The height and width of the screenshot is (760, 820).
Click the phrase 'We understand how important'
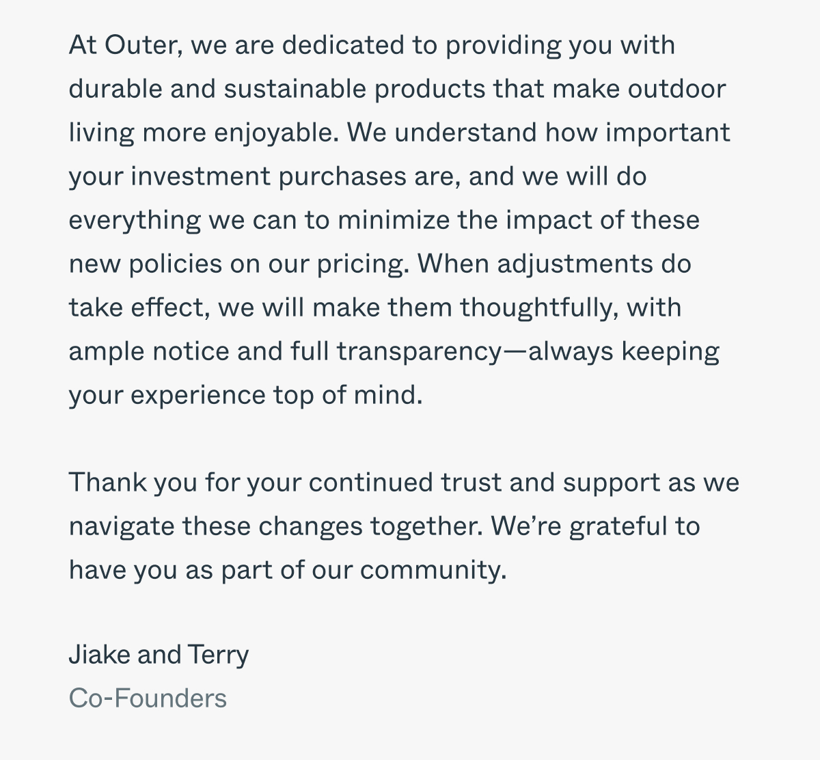(x=538, y=133)
